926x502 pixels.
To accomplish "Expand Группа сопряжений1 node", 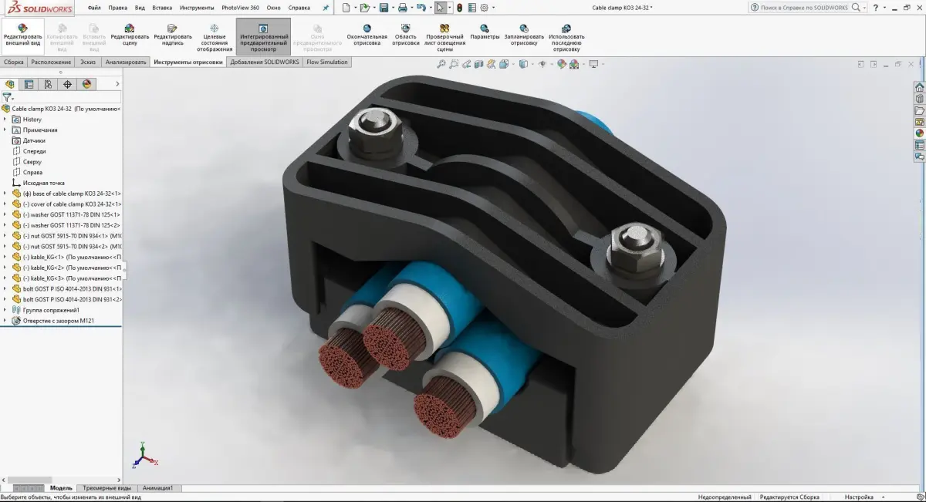I will pyautogui.click(x=5, y=309).
